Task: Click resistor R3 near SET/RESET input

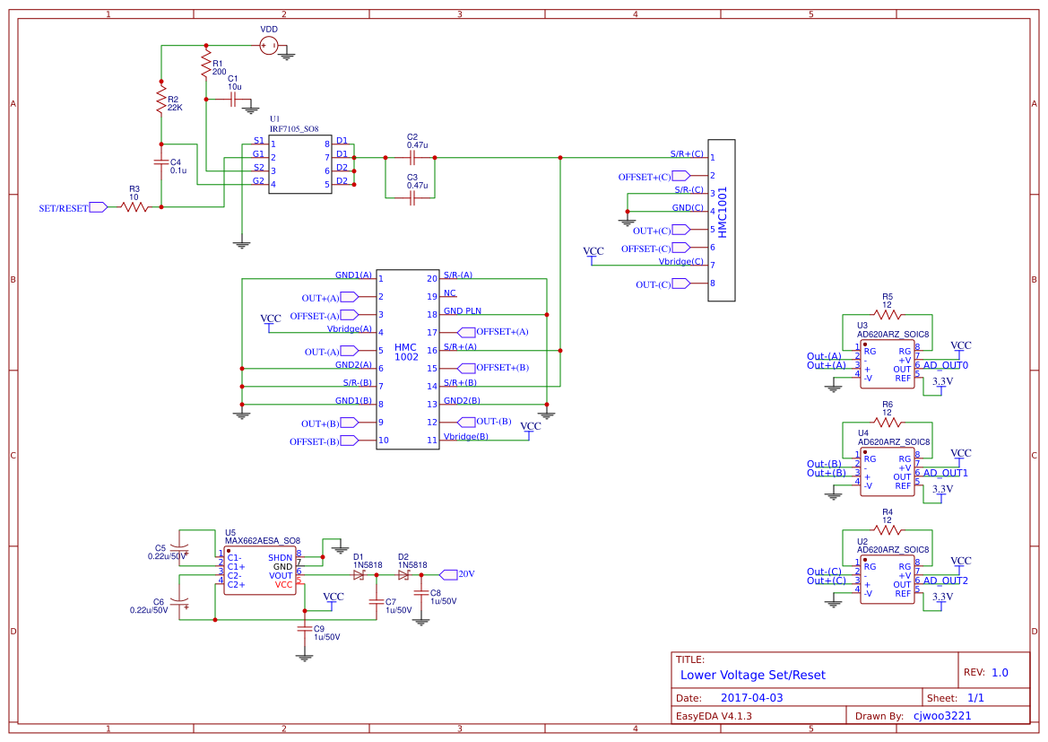Action: click(134, 205)
